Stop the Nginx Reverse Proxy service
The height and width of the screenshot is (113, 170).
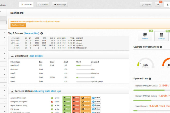tap(76, 105)
